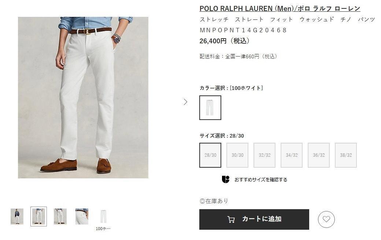Viewport: 381px width, 240px height.
Task: Click the heart favorite icon
Action: point(326,219)
